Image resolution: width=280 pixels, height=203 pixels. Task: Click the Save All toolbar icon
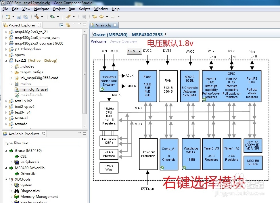[26, 17]
